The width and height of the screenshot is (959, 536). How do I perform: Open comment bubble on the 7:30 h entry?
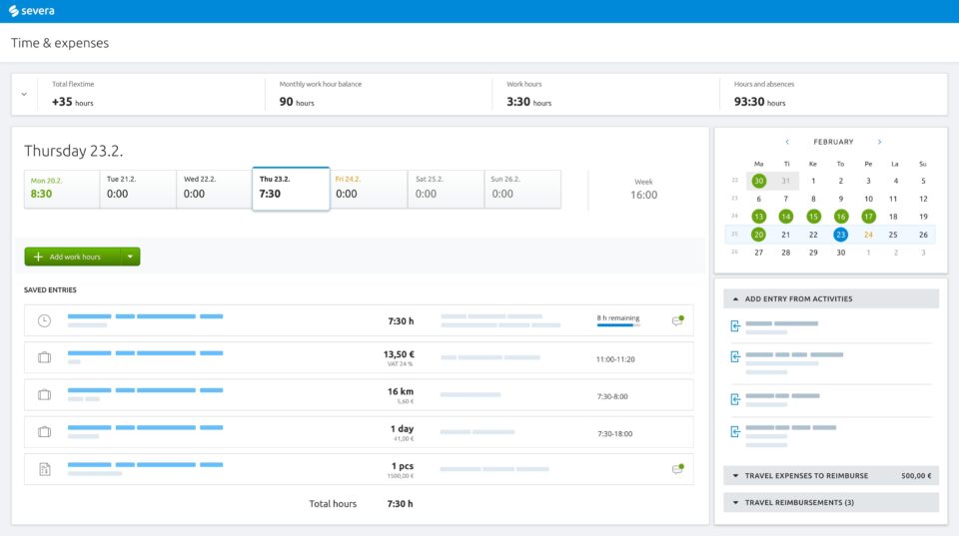[x=677, y=320]
